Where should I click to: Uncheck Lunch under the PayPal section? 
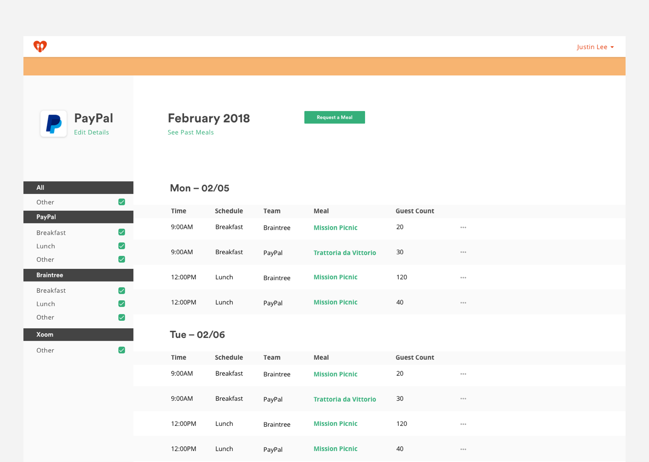(122, 246)
